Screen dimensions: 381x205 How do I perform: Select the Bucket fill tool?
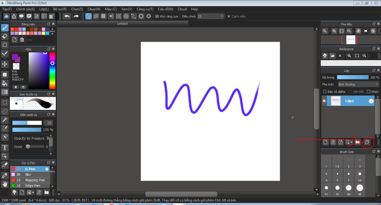[5, 83]
